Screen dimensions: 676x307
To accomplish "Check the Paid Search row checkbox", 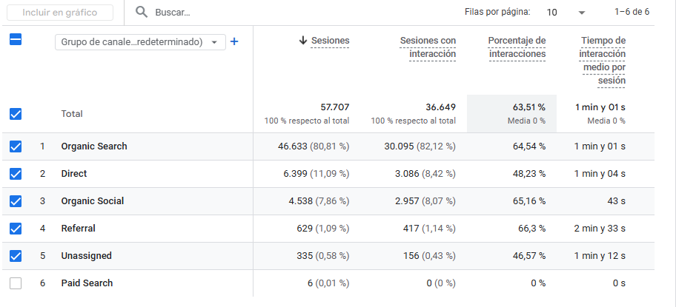I will click(16, 283).
